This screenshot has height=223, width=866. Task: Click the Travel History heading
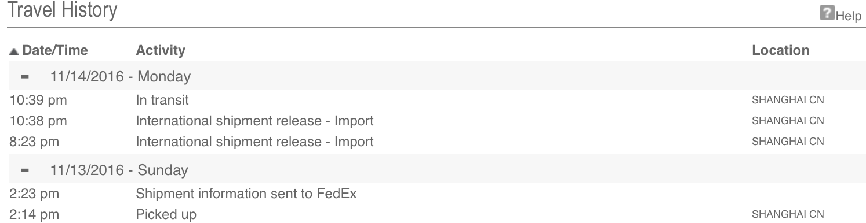tap(61, 11)
